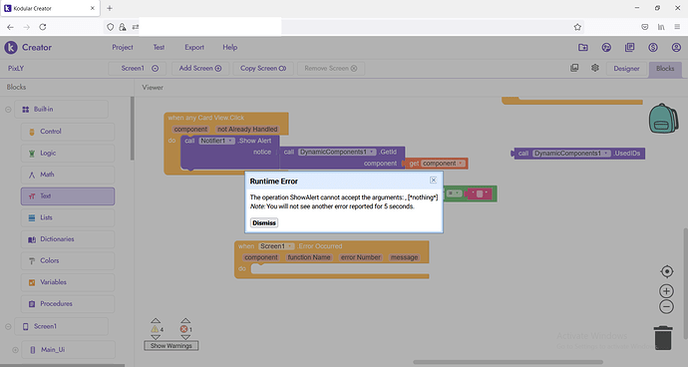688x367 pixels.
Task: Click the Copy Screen button
Action: (263, 69)
